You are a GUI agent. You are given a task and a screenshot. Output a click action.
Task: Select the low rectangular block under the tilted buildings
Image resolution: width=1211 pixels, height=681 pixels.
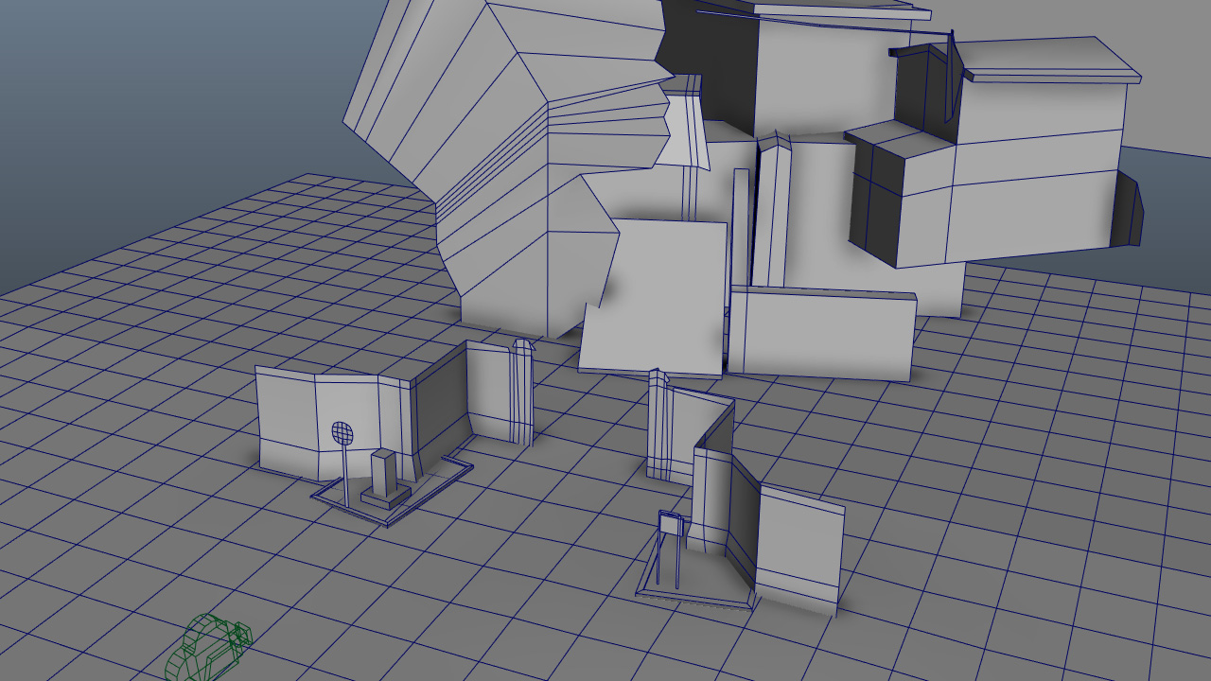pyautogui.click(x=821, y=334)
